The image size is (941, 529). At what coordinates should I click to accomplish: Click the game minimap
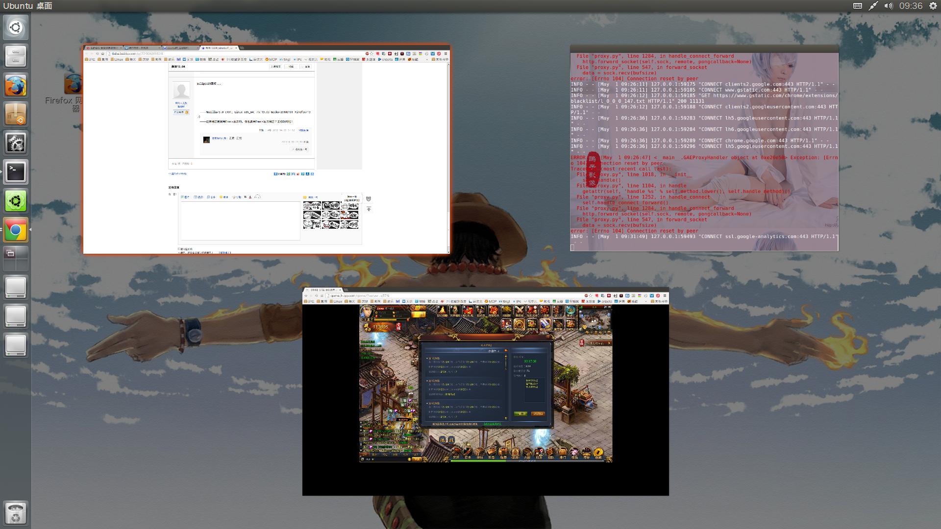(595, 319)
